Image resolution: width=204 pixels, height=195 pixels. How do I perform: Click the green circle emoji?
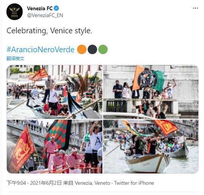pyautogui.click(x=103, y=49)
